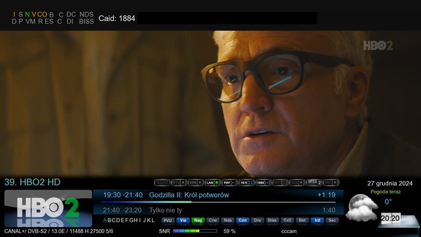Click the Nds encryption badge
The image size is (421, 237).
tap(228, 221)
